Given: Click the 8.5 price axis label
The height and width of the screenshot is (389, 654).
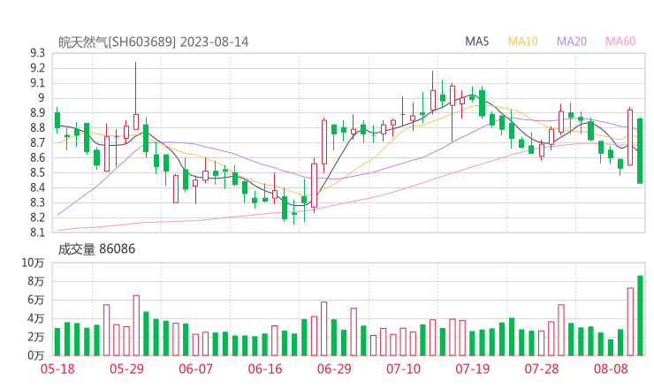Looking at the screenshot, I should 37,172.
